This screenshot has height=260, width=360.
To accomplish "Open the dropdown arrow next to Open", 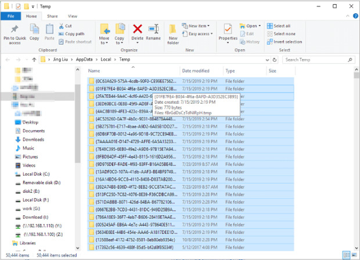I will [260, 26].
